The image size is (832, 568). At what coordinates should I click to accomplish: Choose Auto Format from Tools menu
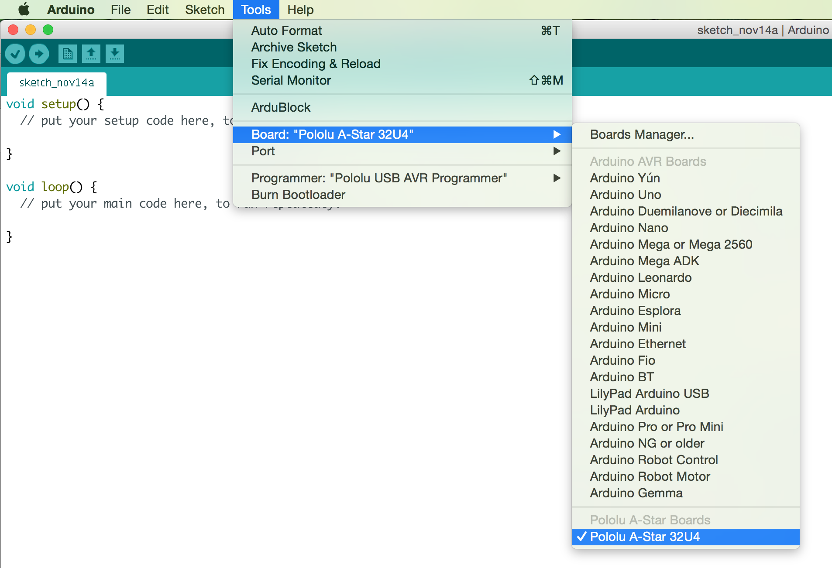(402, 31)
